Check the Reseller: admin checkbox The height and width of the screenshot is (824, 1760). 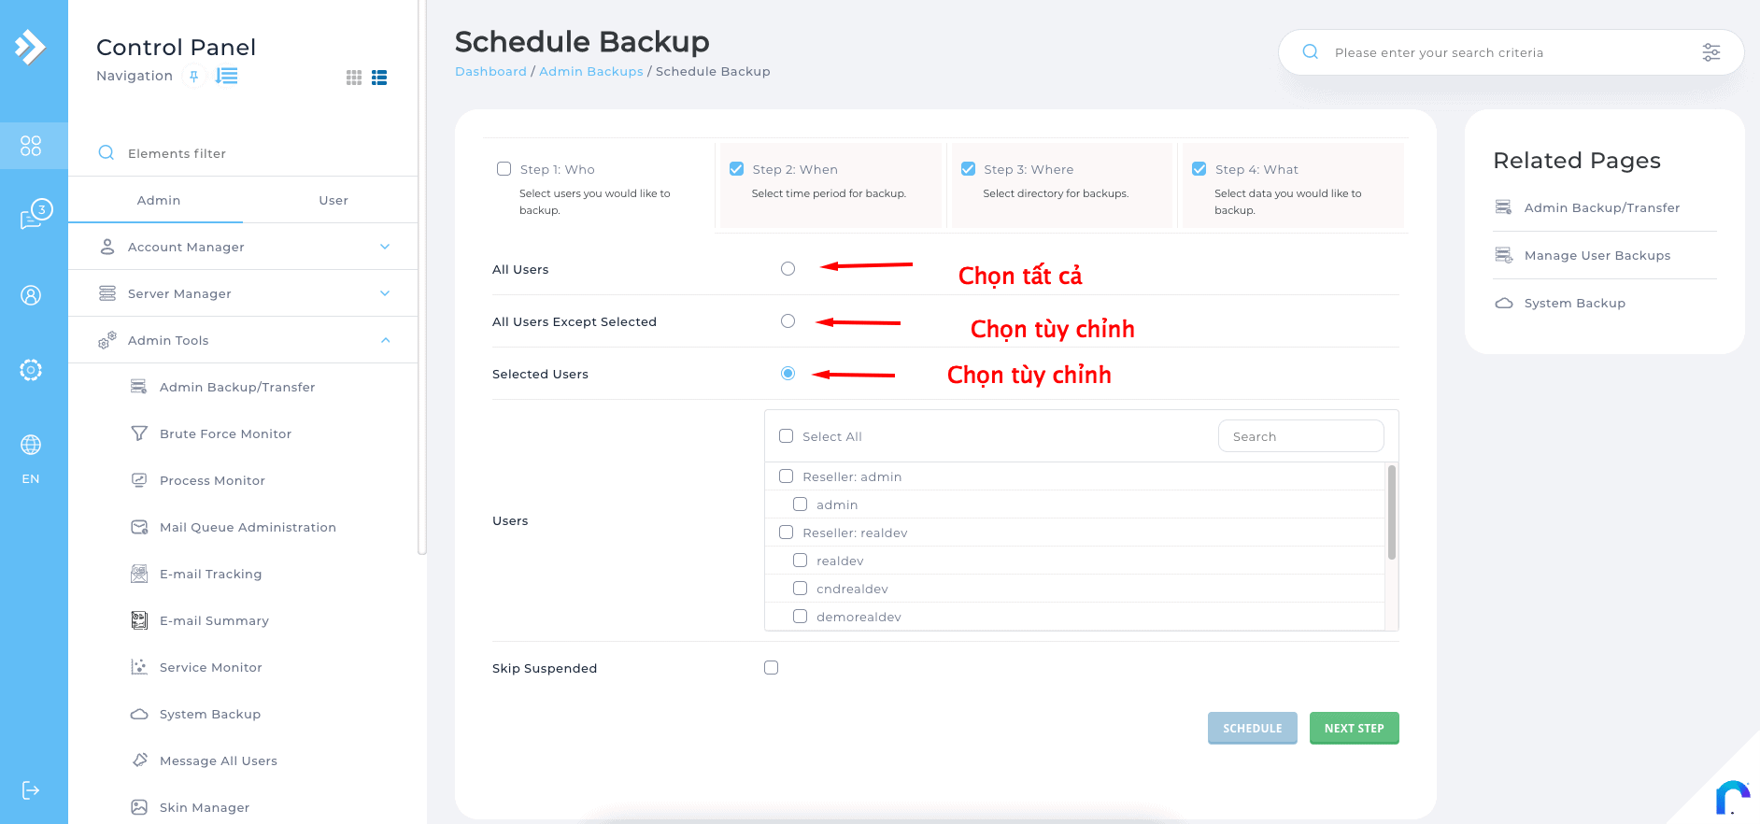[x=787, y=476]
